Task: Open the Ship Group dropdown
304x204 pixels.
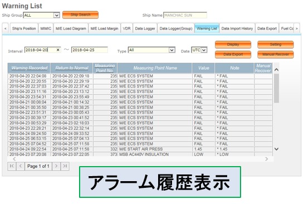Action: coord(56,15)
